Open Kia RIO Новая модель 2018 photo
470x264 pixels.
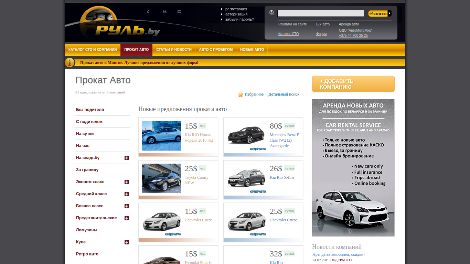(161, 136)
